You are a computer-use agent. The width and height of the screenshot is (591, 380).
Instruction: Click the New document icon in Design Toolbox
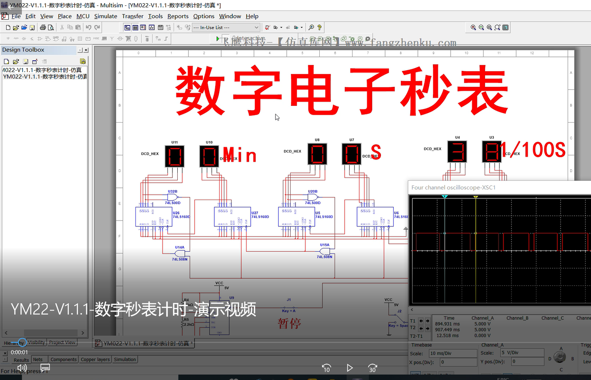[6, 61]
